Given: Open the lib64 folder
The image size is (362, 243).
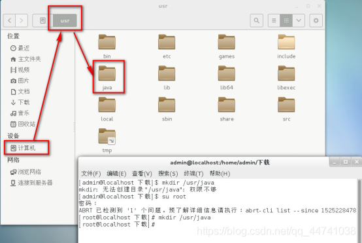Looking at the screenshot, I should [227, 77].
